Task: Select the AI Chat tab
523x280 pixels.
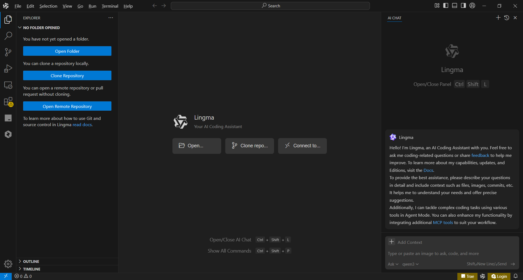Action: (x=394, y=18)
